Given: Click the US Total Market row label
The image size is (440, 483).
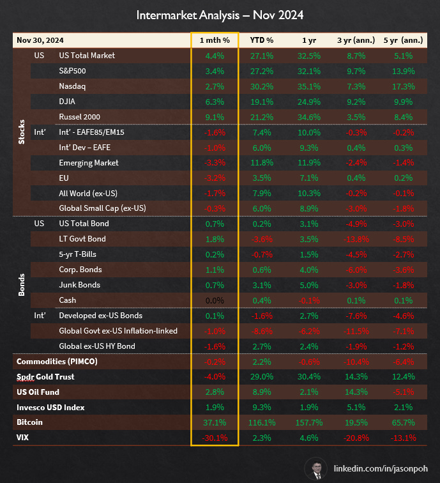Looking at the screenshot, I should 87,56.
